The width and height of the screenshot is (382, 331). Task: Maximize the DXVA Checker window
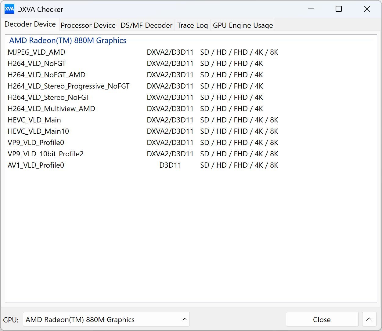339,9
